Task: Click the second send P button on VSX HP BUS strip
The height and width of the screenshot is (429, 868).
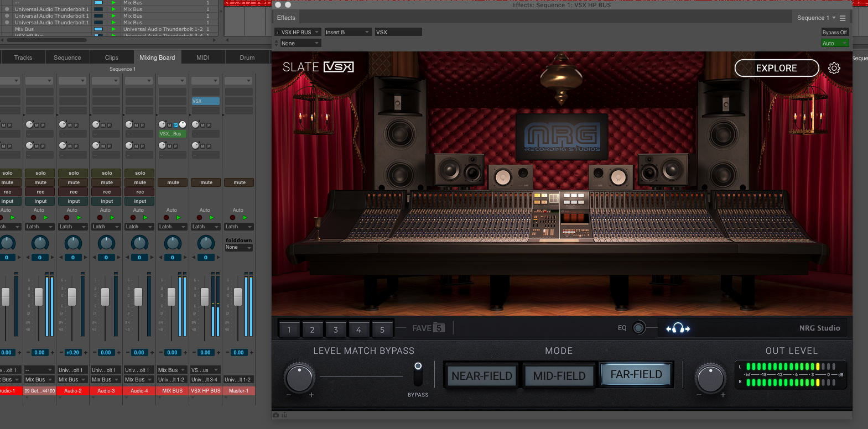Action: [209, 146]
